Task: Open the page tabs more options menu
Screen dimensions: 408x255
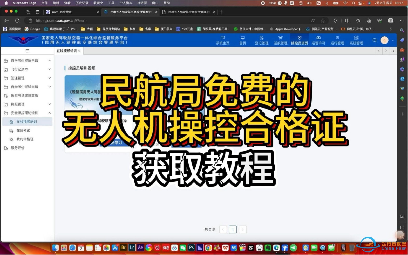Action: (393, 51)
